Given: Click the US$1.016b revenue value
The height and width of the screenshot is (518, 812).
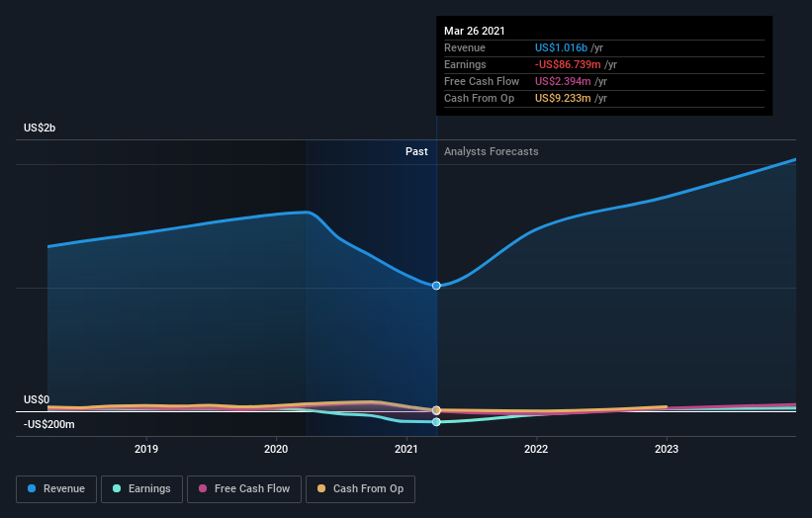Looking at the screenshot, I should pos(561,47).
